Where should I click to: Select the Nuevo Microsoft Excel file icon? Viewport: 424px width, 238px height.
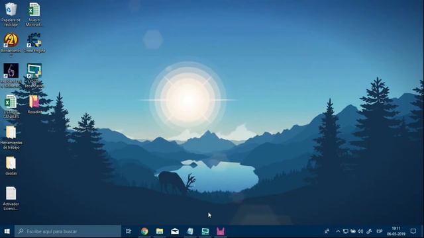34,14
